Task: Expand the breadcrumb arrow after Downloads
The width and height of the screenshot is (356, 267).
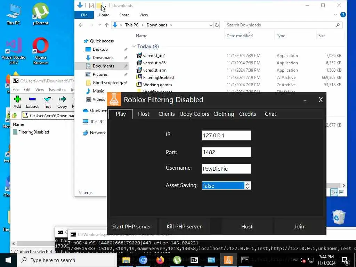Action: coord(171,25)
